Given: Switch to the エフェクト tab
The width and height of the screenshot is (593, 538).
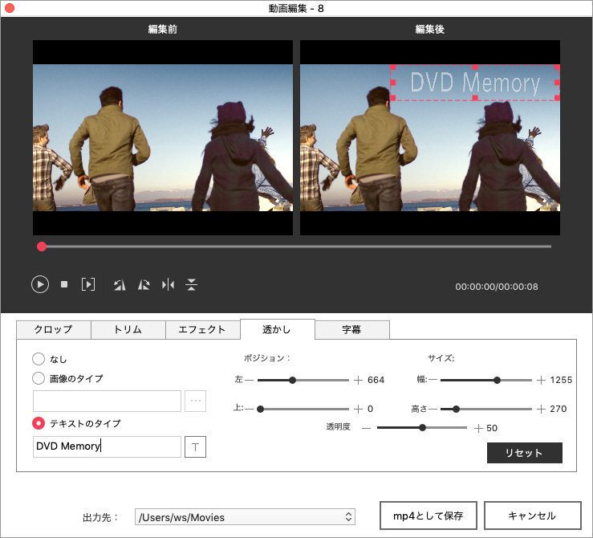Looking at the screenshot, I should coord(202,329).
